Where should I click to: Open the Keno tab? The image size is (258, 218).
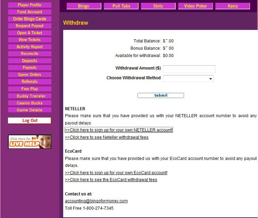tap(232, 6)
